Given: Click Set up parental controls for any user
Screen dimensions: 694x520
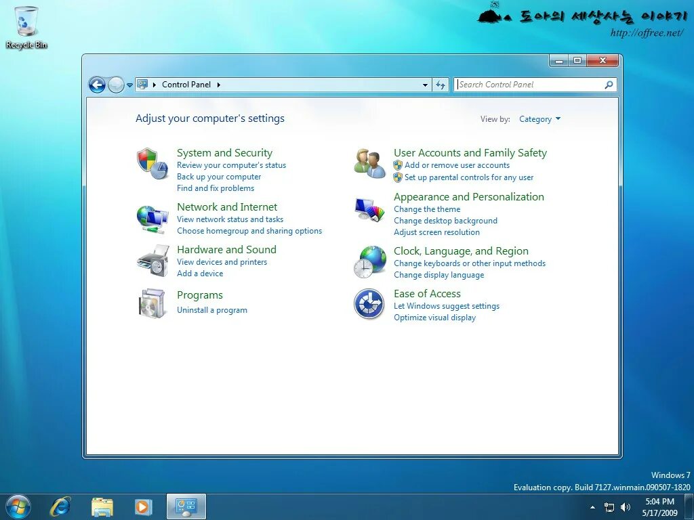Looking at the screenshot, I should click(469, 177).
